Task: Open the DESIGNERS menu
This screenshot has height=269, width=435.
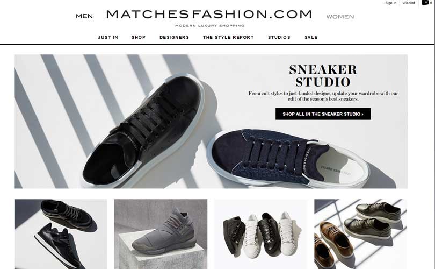Action: pos(174,37)
